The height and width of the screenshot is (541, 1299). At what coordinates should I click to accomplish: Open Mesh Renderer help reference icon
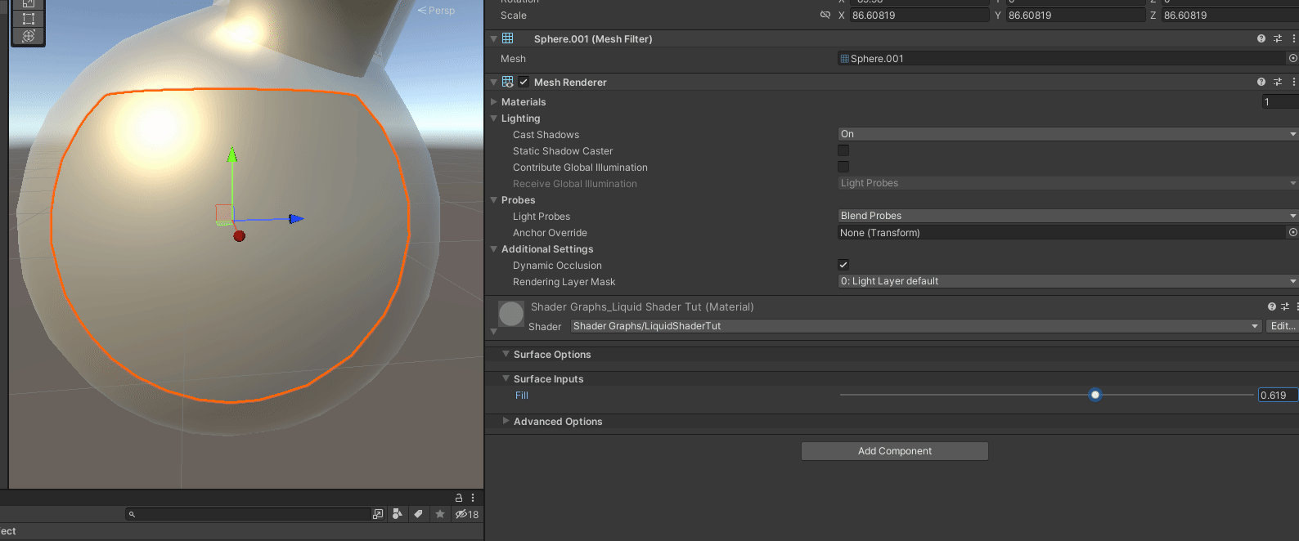click(x=1261, y=82)
